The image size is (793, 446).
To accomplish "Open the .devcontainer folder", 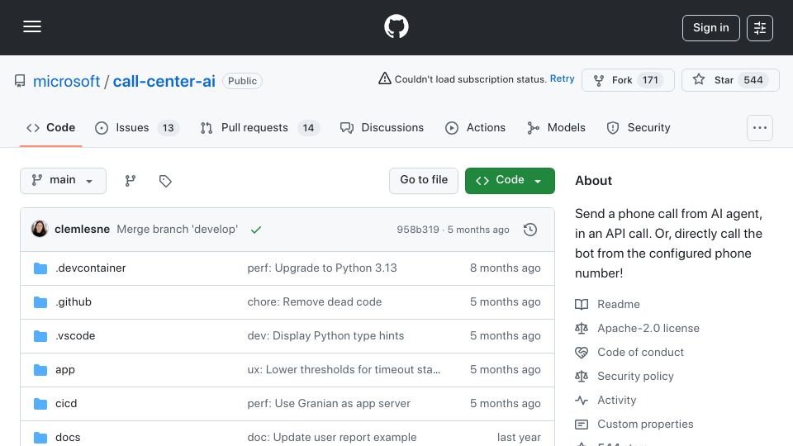I will [91, 268].
